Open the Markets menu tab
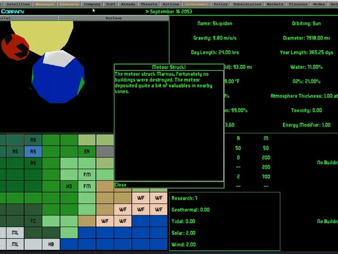 click(275, 4)
